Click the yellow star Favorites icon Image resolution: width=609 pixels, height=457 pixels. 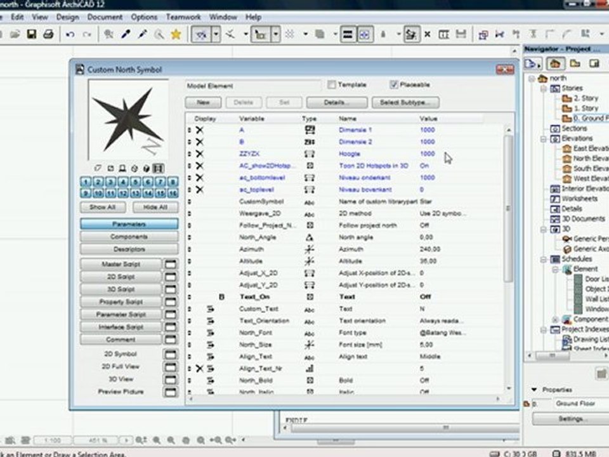pos(176,34)
